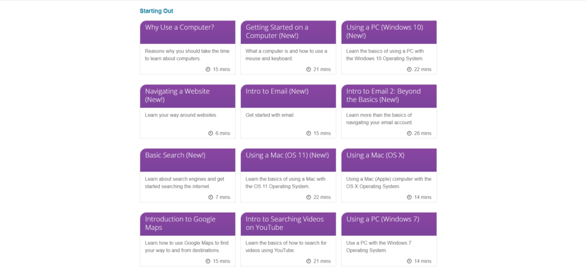Click 'Get started with email.' text
Image resolution: width=586 pixels, height=278 pixels.
pyautogui.click(x=270, y=115)
